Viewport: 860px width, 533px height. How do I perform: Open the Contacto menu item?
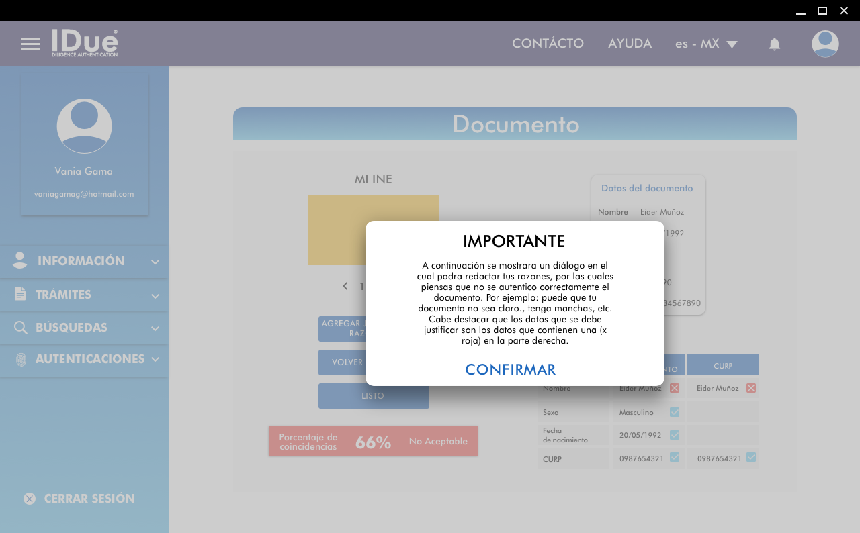(x=548, y=44)
